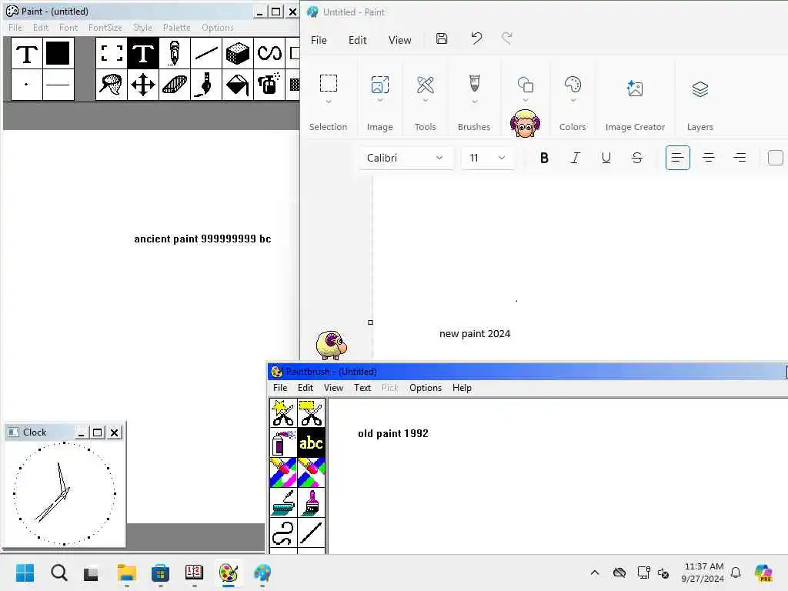Open the File menu in new Paint

coord(319,40)
